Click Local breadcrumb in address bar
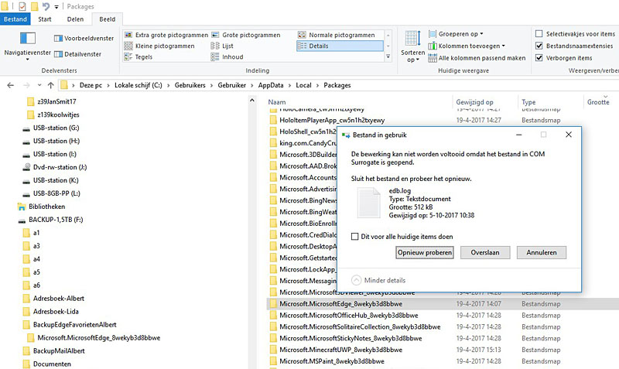The width and height of the screenshot is (619, 369). pyautogui.click(x=303, y=85)
